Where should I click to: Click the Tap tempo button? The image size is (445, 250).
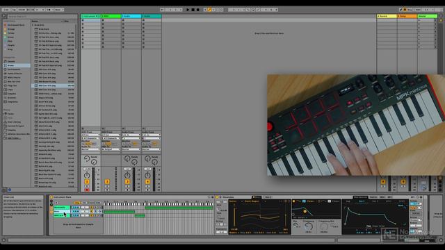pos(14,10)
